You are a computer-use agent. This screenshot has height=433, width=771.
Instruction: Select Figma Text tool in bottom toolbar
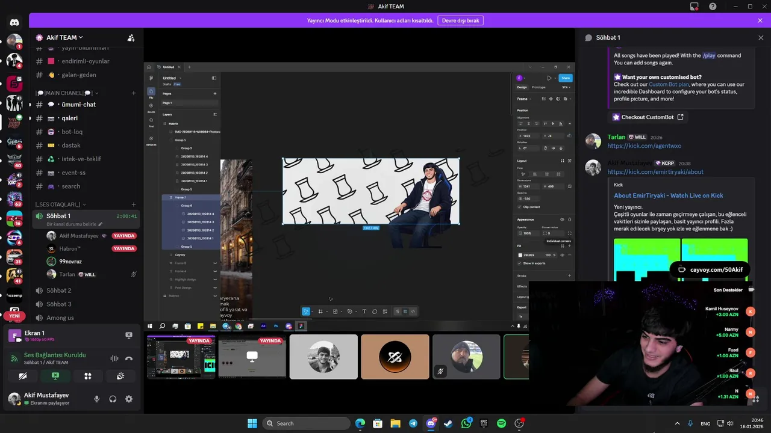[364, 312]
